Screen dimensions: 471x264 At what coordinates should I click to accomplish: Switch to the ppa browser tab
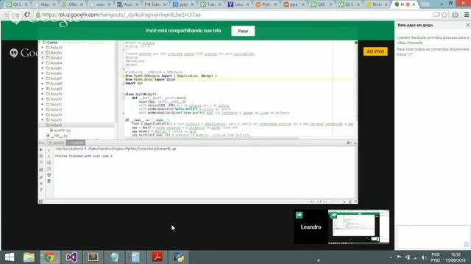coord(294,4)
